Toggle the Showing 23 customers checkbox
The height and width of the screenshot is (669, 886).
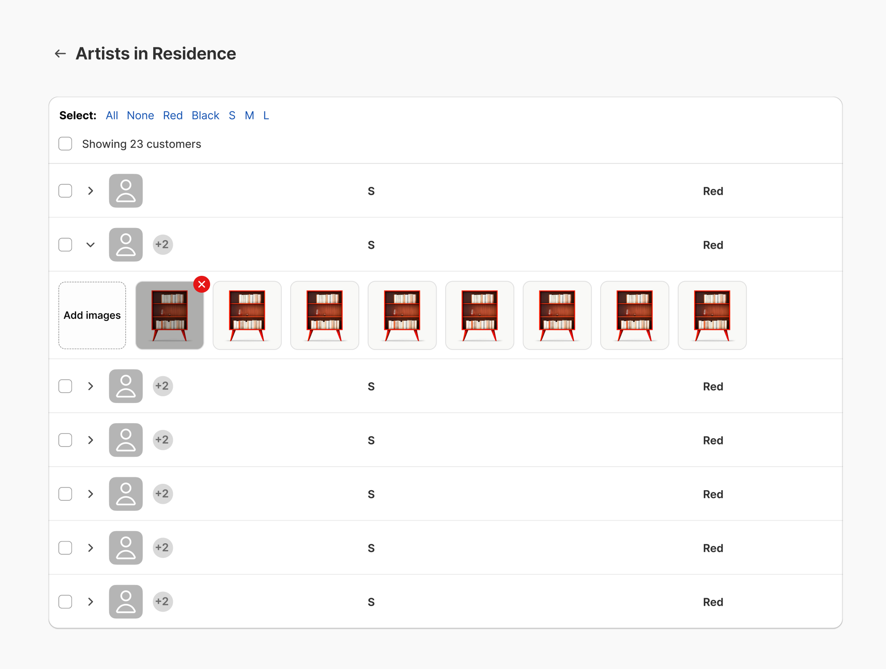pyautogui.click(x=65, y=144)
